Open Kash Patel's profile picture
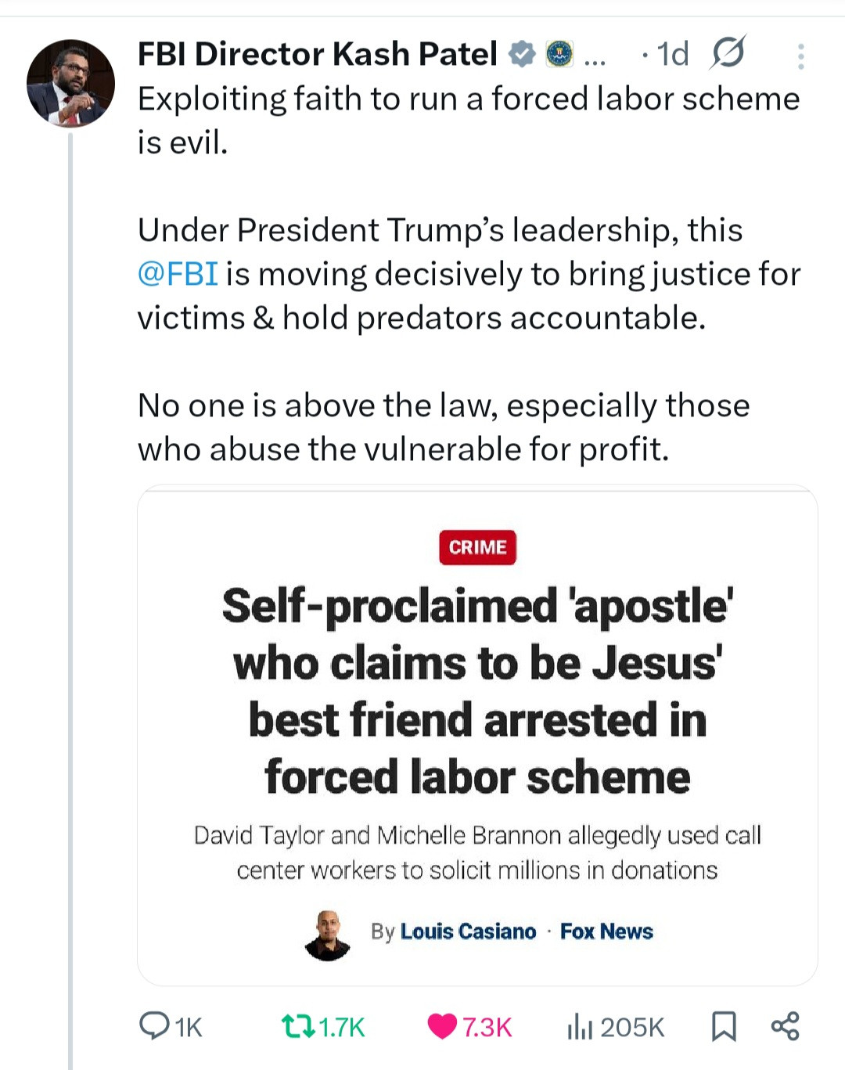Image resolution: width=845 pixels, height=1070 pixels. point(70,84)
